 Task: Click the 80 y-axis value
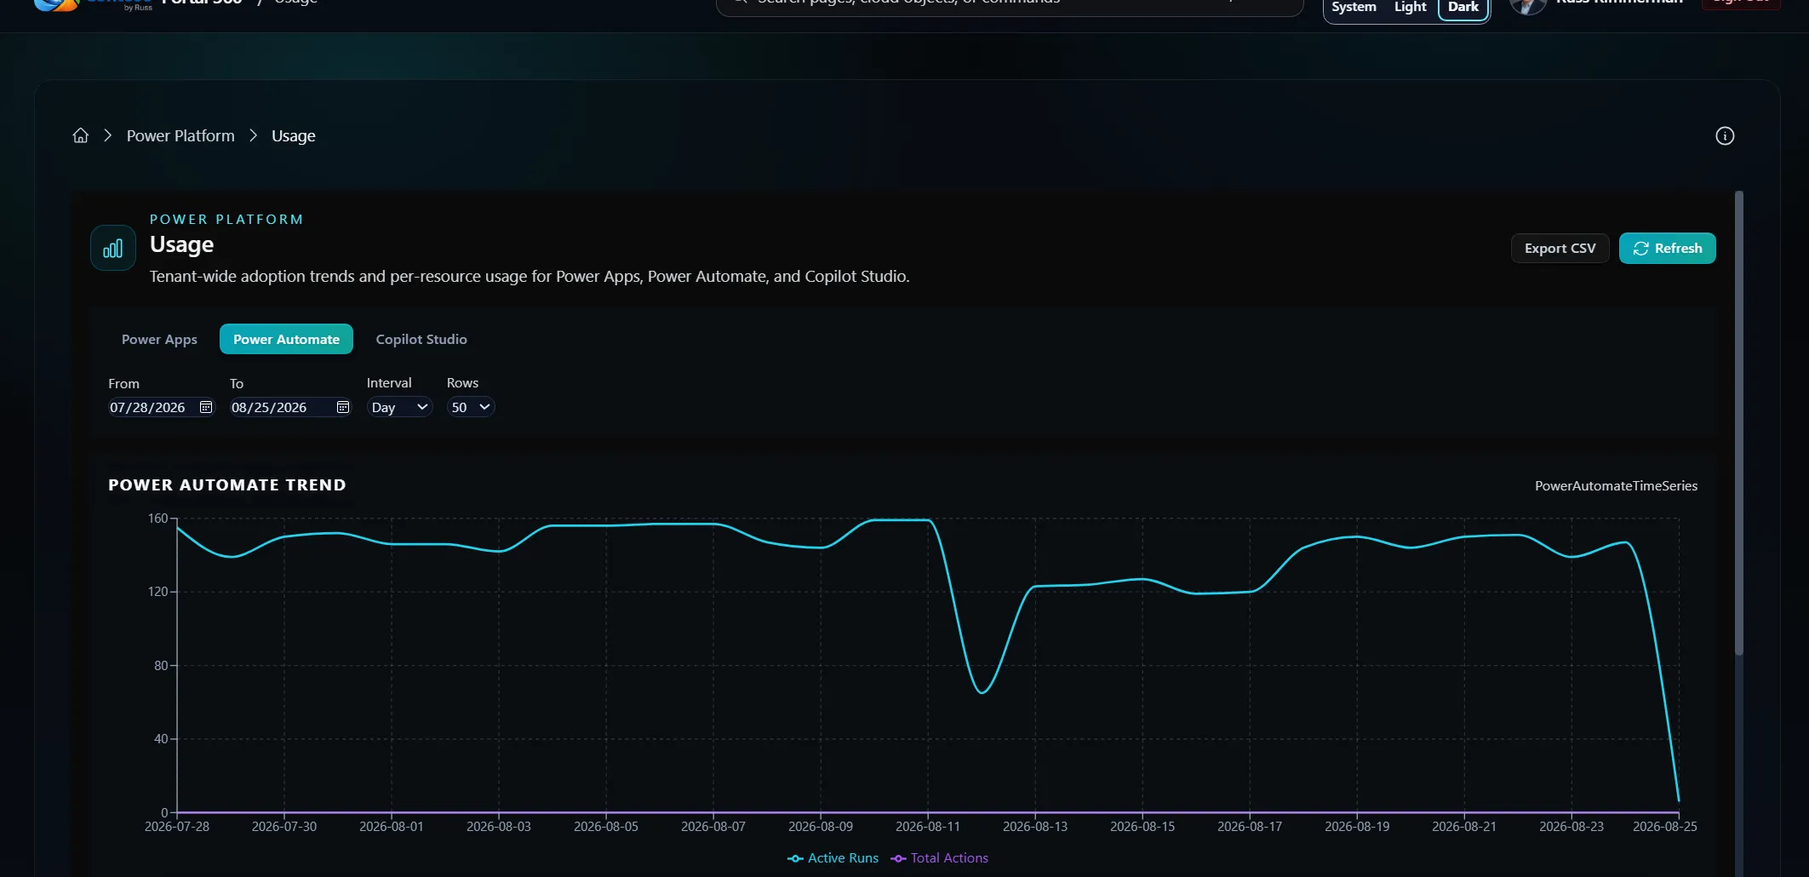coord(161,666)
